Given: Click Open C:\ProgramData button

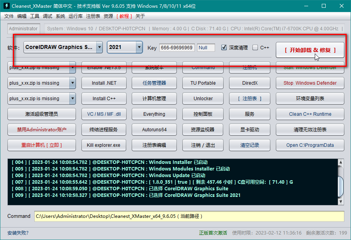Looking at the screenshot, I should 310,145.
